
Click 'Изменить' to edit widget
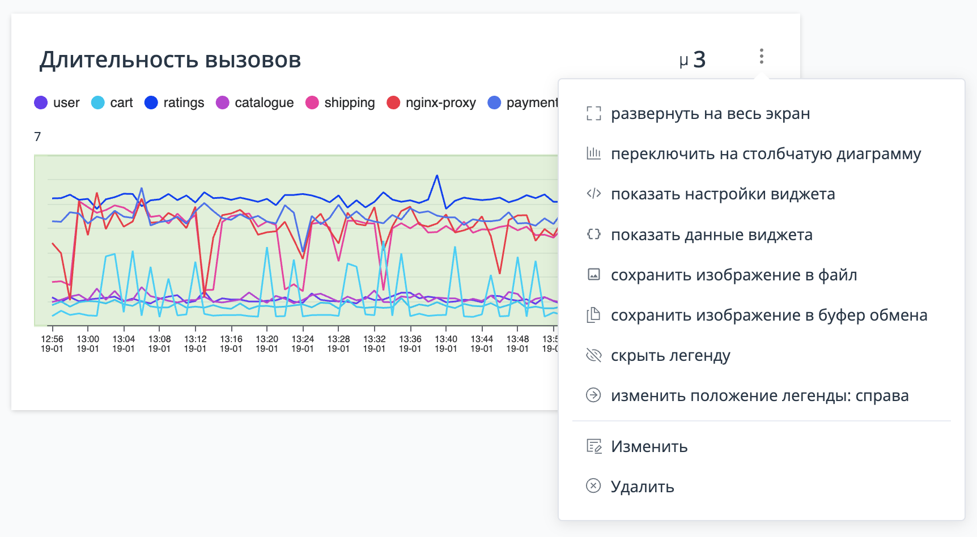pyautogui.click(x=649, y=446)
